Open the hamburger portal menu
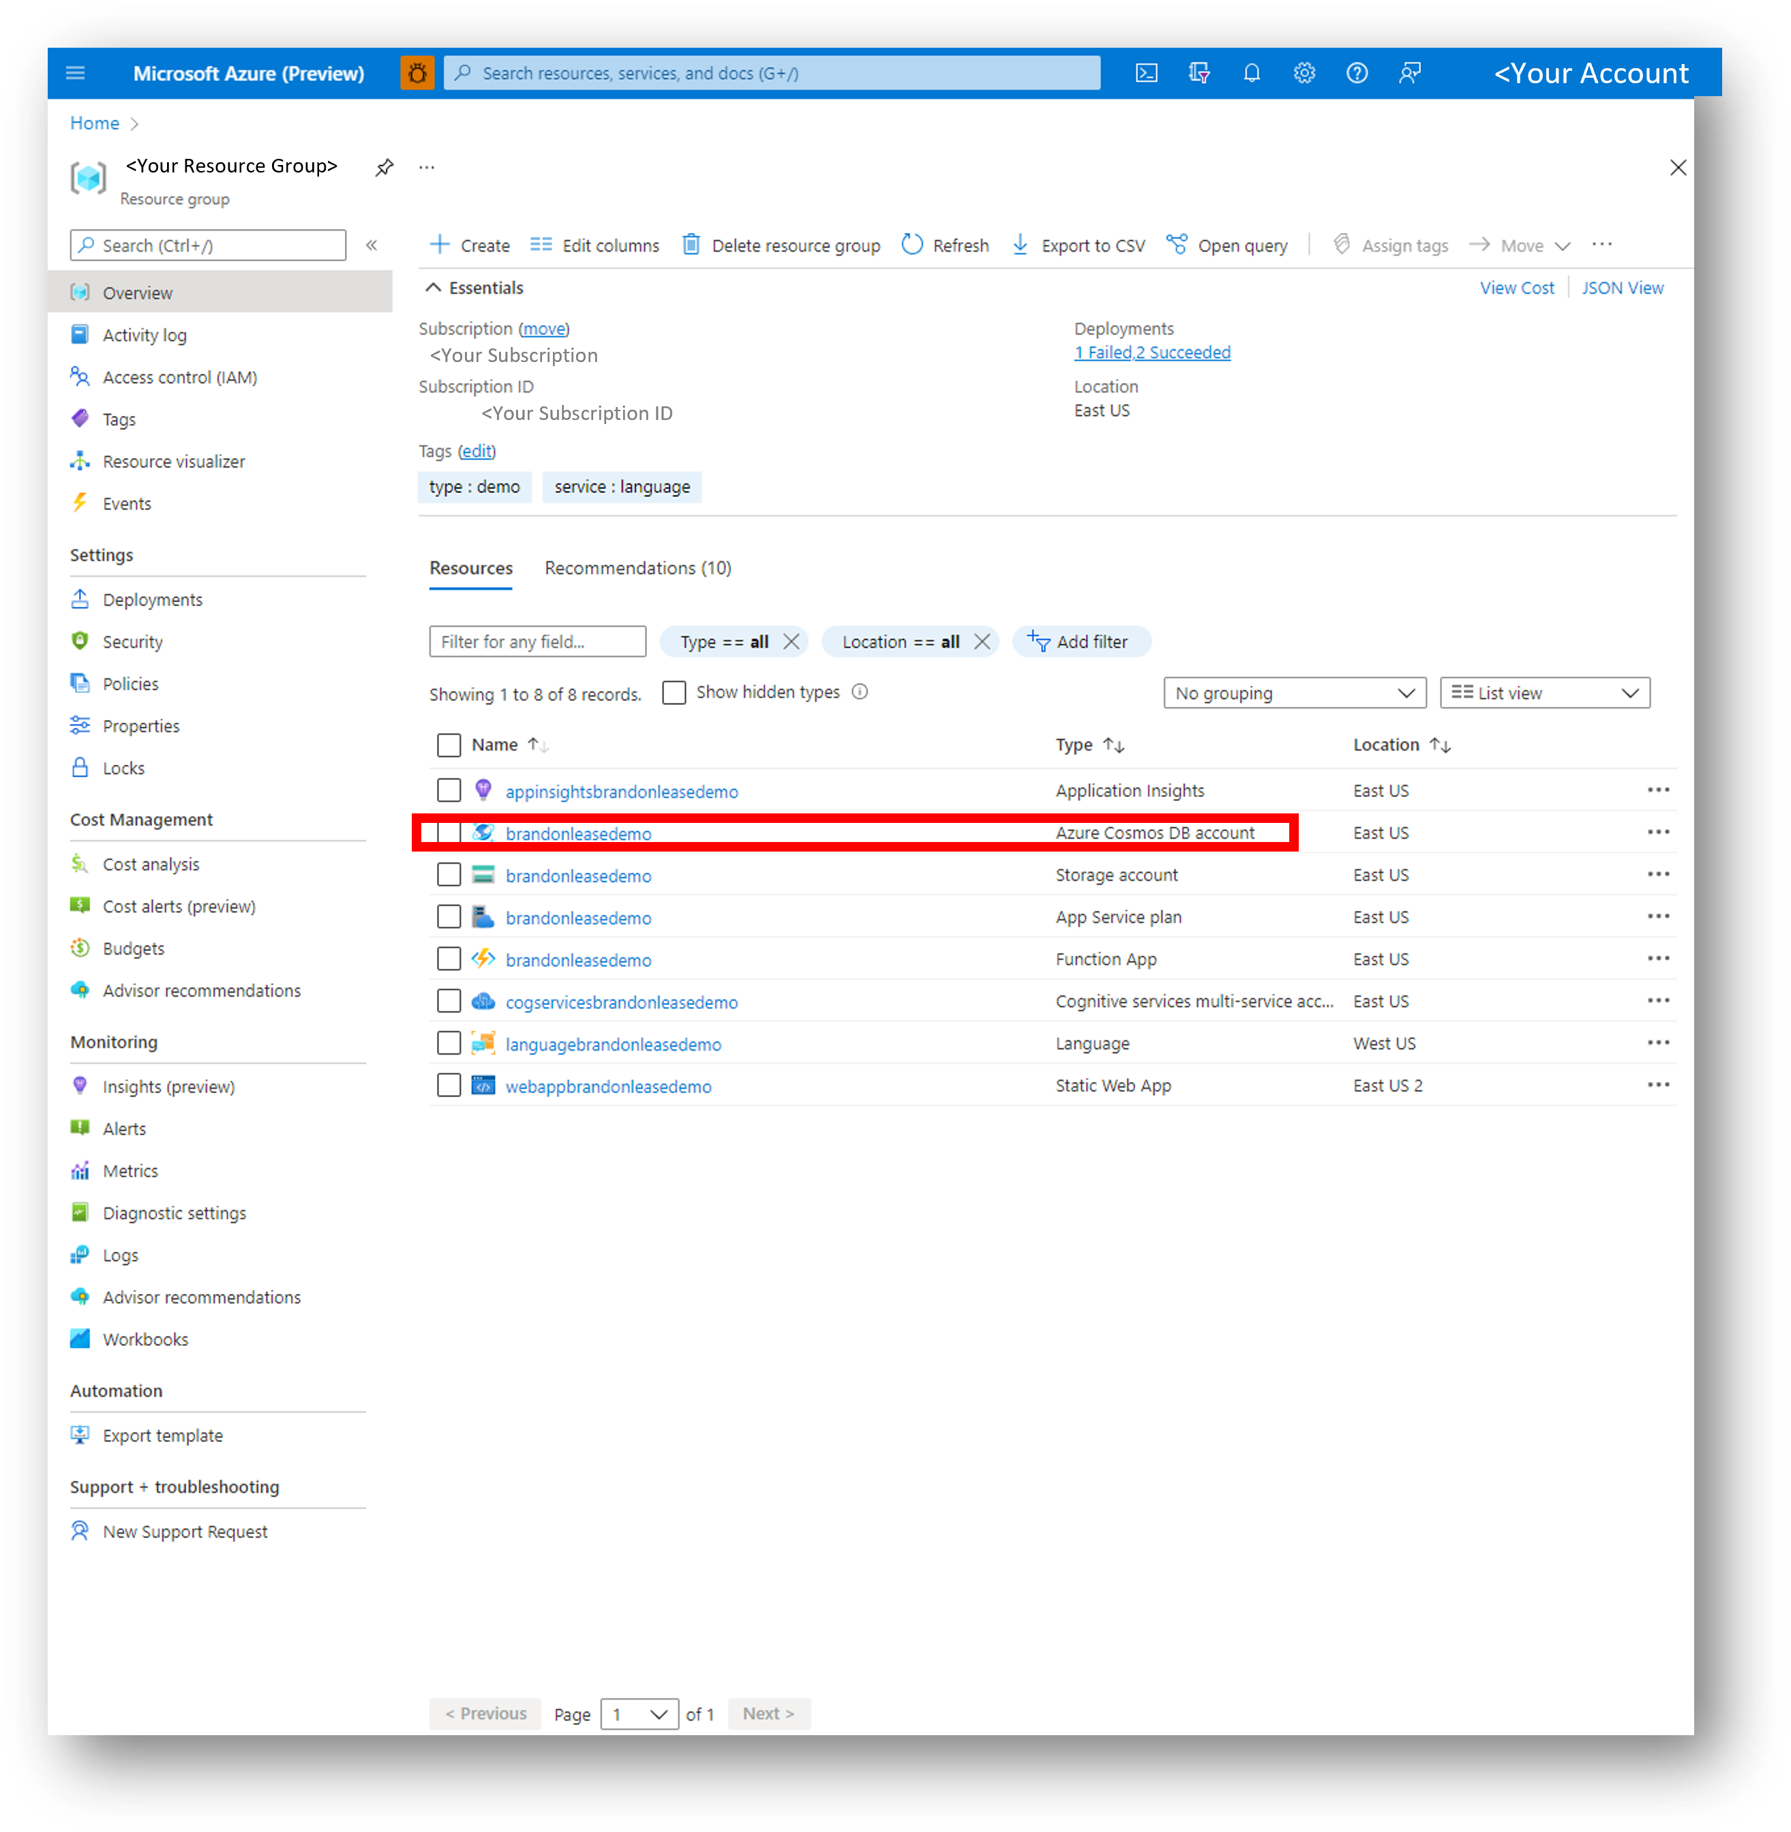This screenshot has width=1791, height=1832. click(x=76, y=74)
